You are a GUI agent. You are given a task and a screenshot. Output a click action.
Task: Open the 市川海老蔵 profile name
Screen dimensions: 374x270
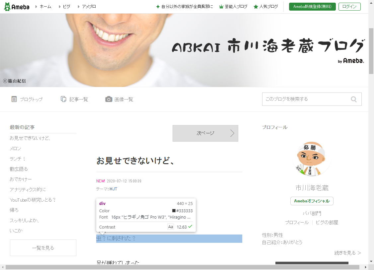(x=312, y=188)
